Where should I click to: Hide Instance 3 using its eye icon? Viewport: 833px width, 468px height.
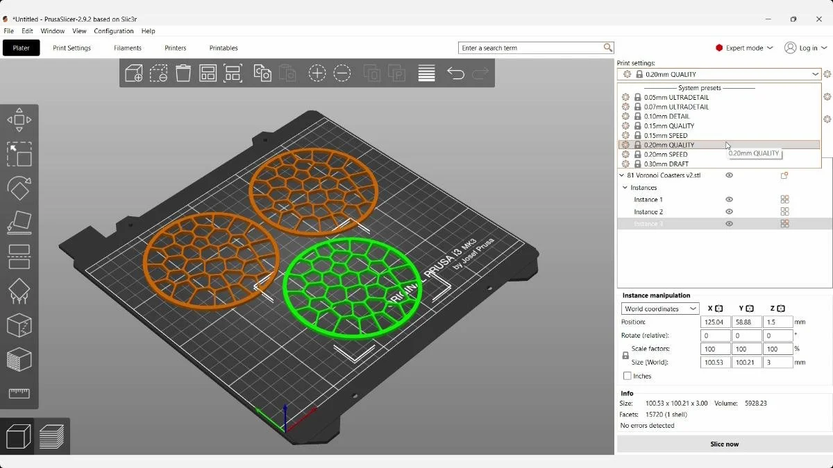point(729,224)
